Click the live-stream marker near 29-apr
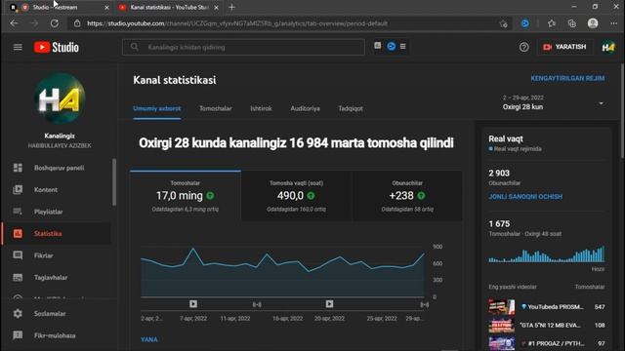Screen dimensions: 625x351 click(x=425, y=304)
